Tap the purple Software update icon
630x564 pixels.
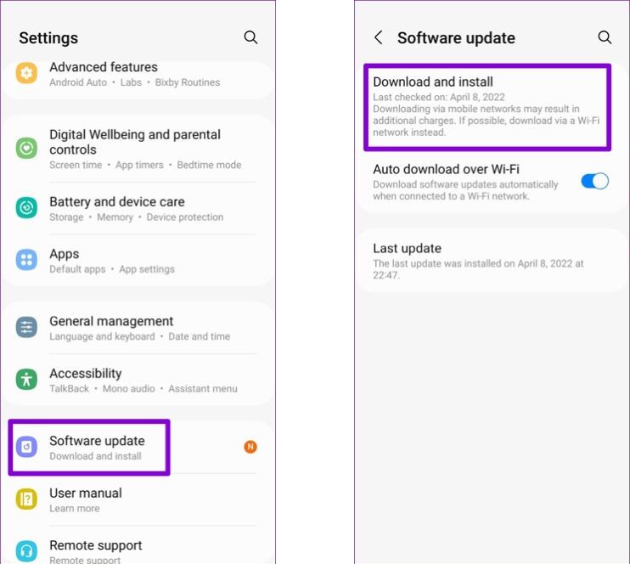tap(27, 447)
